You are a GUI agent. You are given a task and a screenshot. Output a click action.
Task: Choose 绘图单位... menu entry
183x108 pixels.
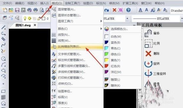coord(77,91)
